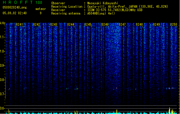Image resolution: width=180 pixels, height=114 pixels.
Task: Click the 0.6 kHz axis label
Action: point(2,108)
